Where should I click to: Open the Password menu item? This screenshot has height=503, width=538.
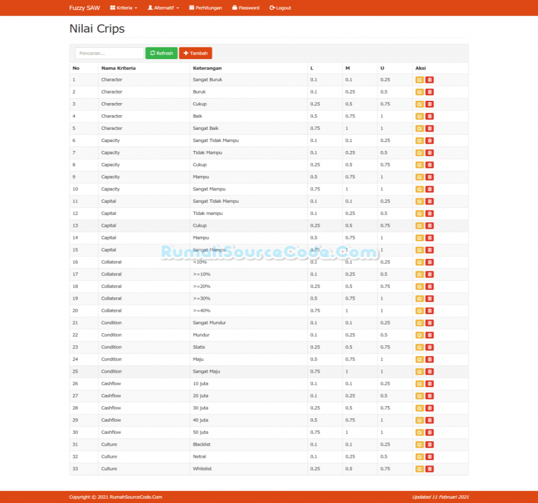pyautogui.click(x=246, y=8)
